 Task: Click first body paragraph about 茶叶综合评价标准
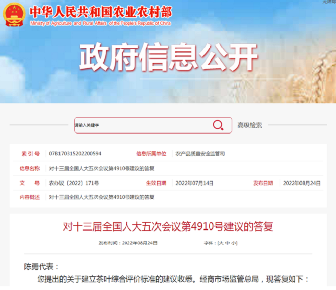pyautogui.click(x=173, y=279)
